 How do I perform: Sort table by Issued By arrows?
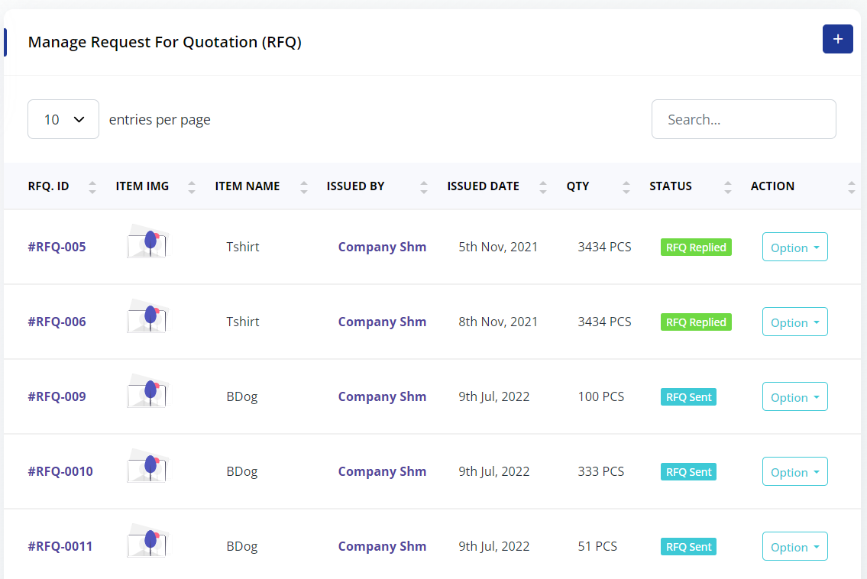tap(424, 186)
